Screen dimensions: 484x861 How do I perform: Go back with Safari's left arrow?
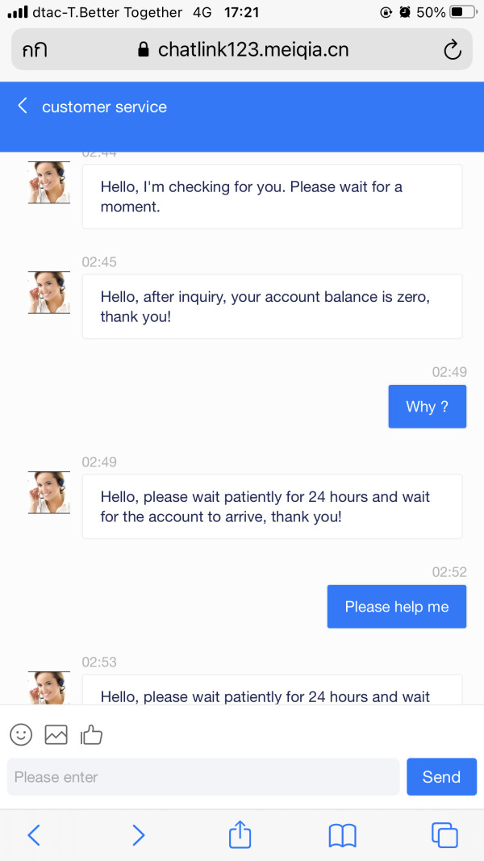coord(34,835)
